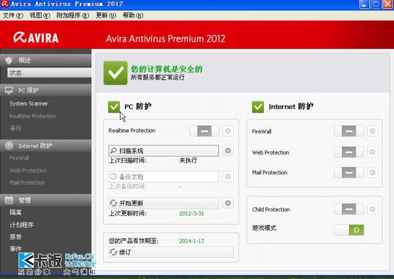The image size is (394, 279).
Task: Select 状态 in the sidebar
Action: click(x=50, y=73)
